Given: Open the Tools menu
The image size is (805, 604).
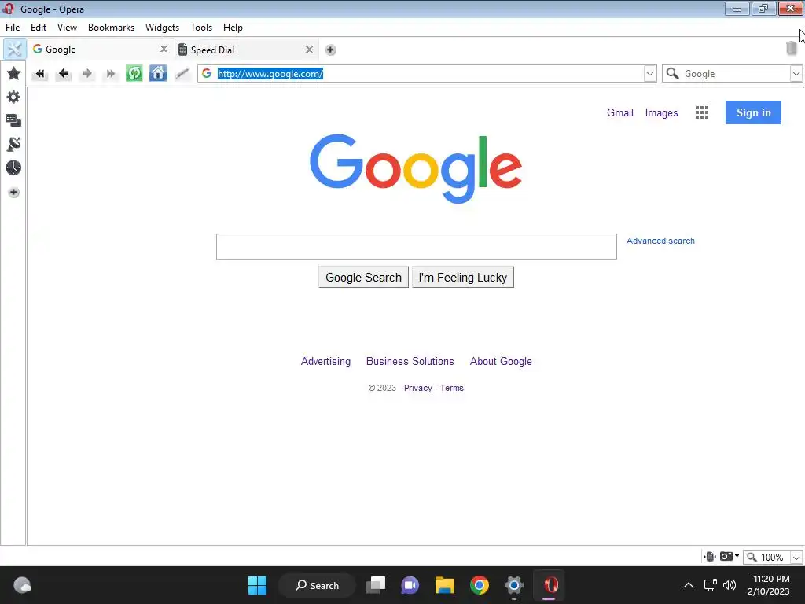Looking at the screenshot, I should pyautogui.click(x=201, y=28).
